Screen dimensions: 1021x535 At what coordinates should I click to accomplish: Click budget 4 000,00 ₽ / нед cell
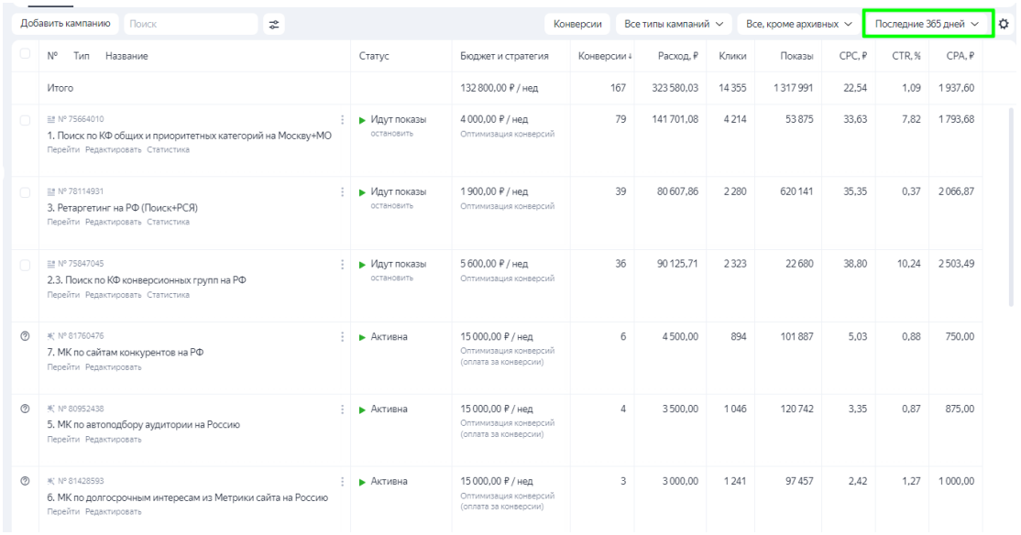[494, 120]
